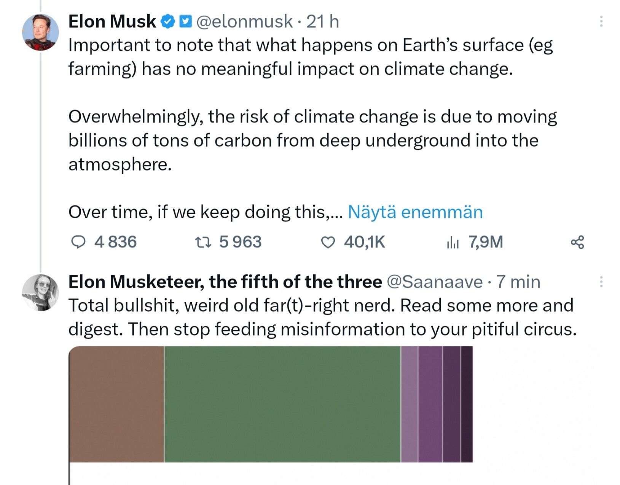The width and height of the screenshot is (620, 485).
Task: Click the brown segment of the chart
Action: point(116,404)
